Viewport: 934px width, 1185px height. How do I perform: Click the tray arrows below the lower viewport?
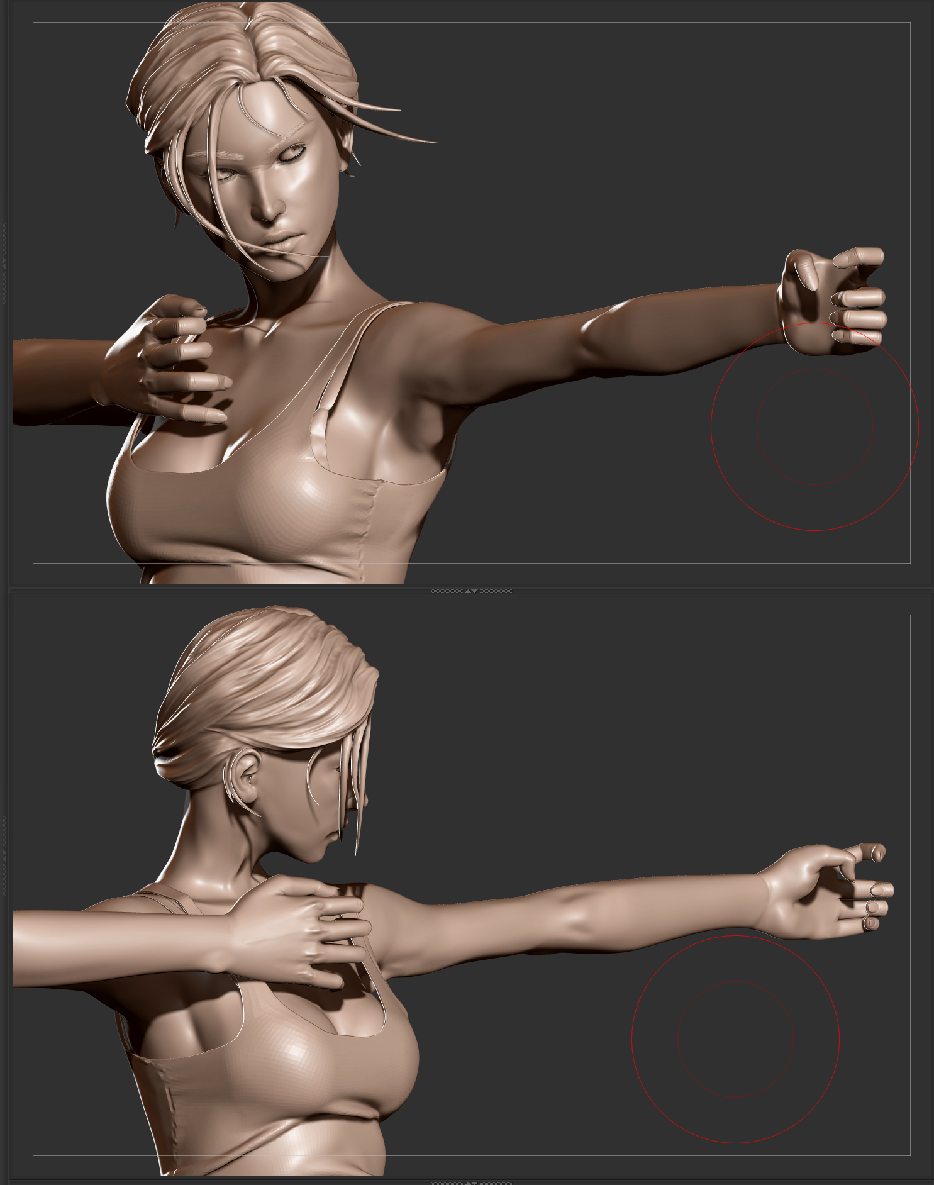[472, 1183]
